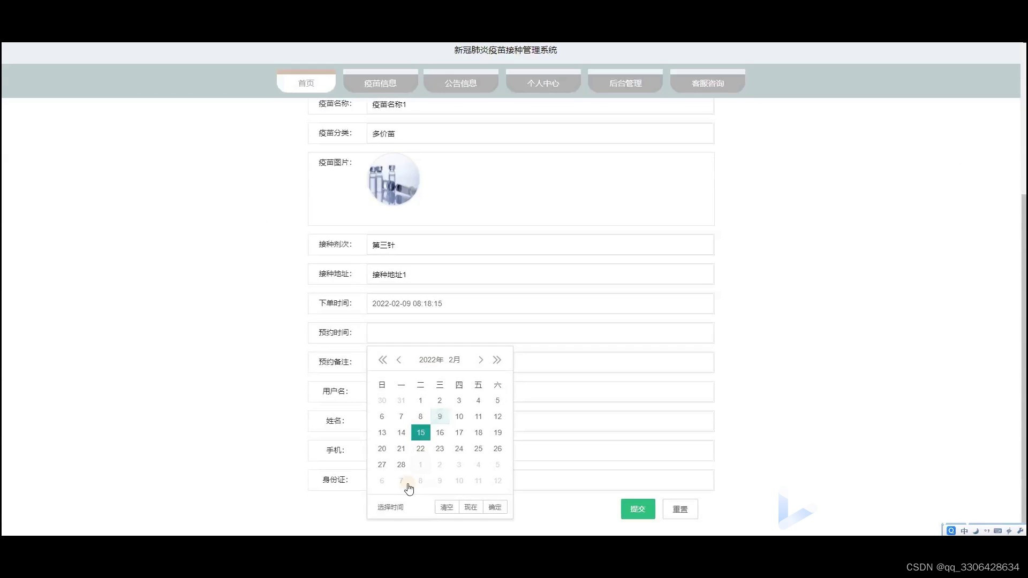This screenshot has height=578, width=1028.
Task: Pick date 24 in the calendar
Action: click(459, 448)
